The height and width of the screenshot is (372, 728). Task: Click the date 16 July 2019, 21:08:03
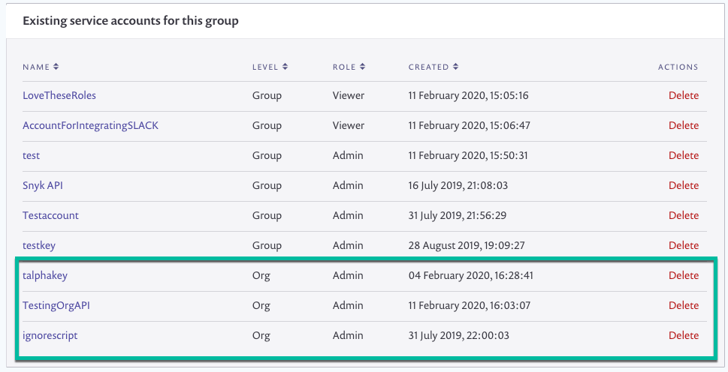458,186
